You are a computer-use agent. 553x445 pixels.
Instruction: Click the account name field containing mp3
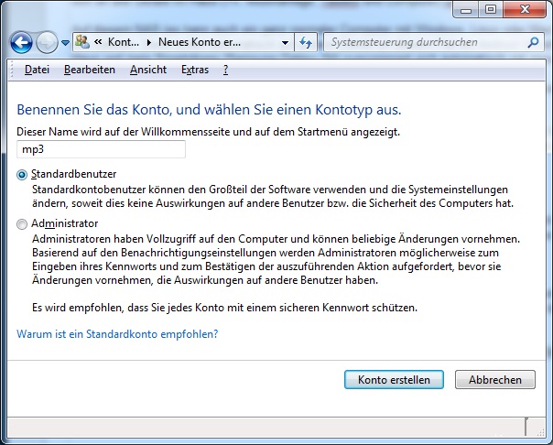pos(101,149)
